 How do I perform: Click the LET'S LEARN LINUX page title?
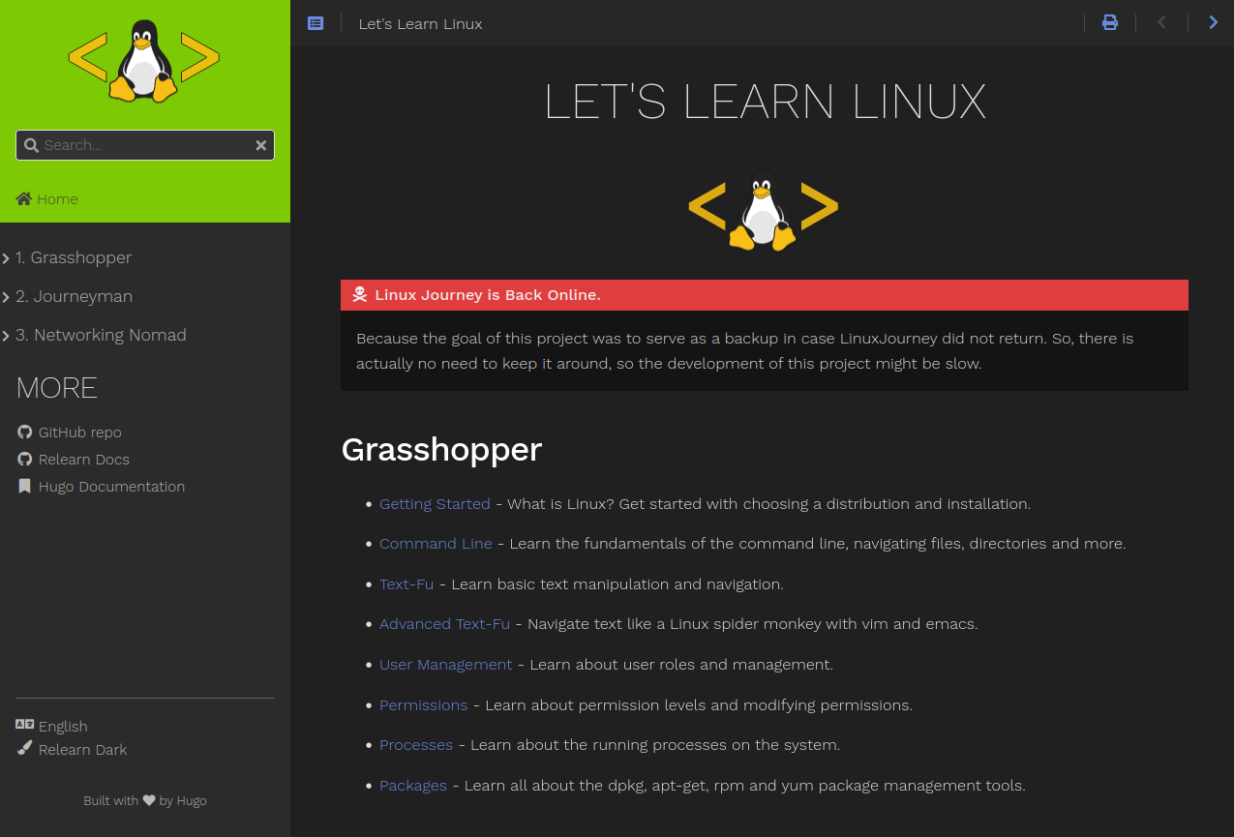765,102
